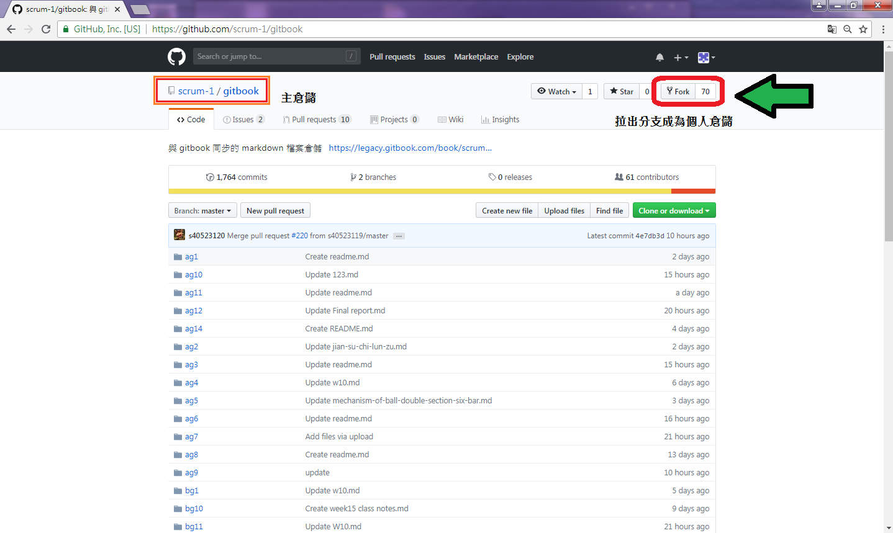This screenshot has width=893, height=533.
Task: View 1,764 commits
Action: click(x=237, y=177)
